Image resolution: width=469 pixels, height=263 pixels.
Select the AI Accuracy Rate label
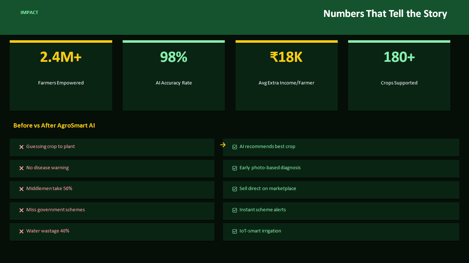click(174, 83)
